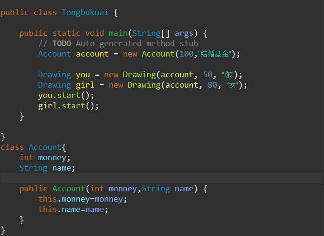The width and height of the screenshot is (324, 236).
Task: Click 'static' keyword in main signature
Action: tap(66, 33)
